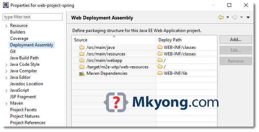The height and width of the screenshot is (132, 259).
Task: Click the back navigation arrow icon
Action: [221, 17]
